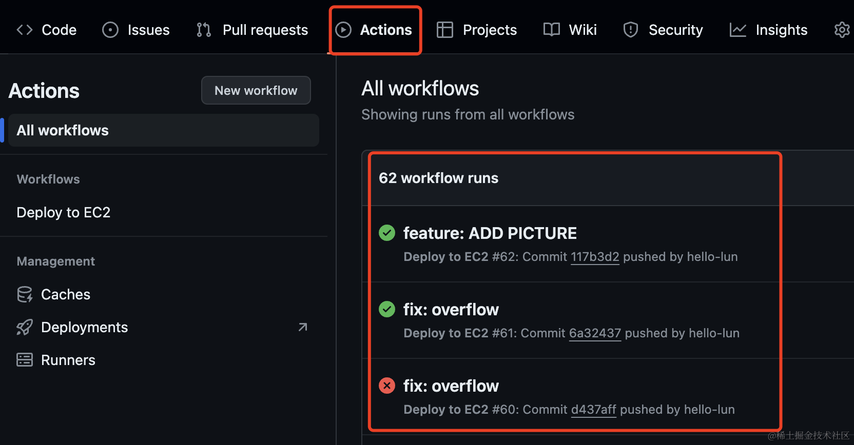This screenshot has height=445, width=854.
Task: Select All workflows in the sidebar
Action: pyautogui.click(x=164, y=130)
